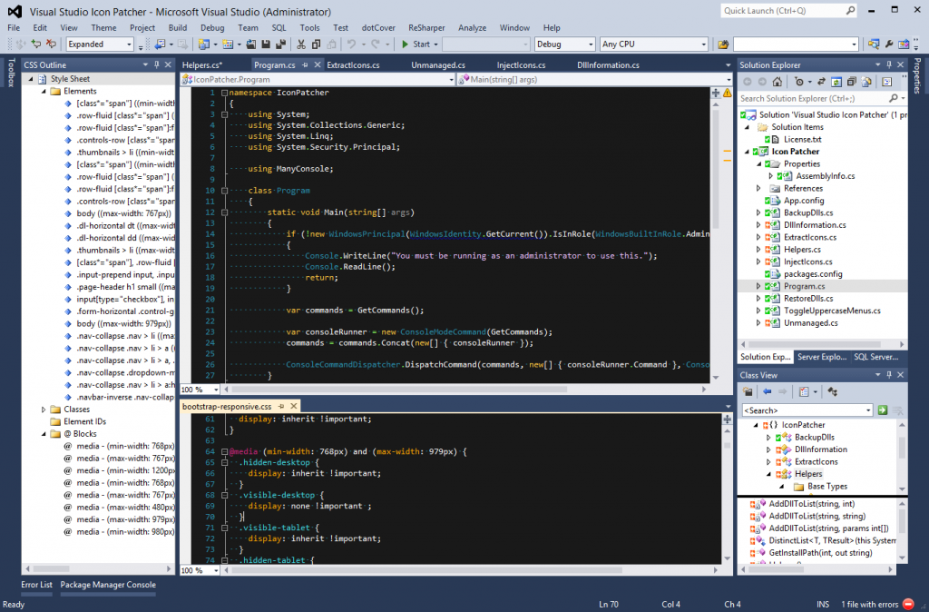The width and height of the screenshot is (929, 612).
Task: Switch to the DllInformation.cs editor tab
Action: (608, 64)
